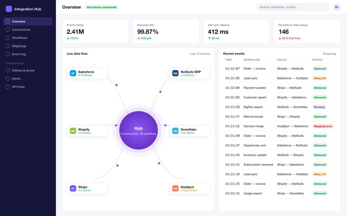Image resolution: width=347 pixels, height=216 pixels.
Task: Click the Mapping error status badge
Action: point(323,126)
